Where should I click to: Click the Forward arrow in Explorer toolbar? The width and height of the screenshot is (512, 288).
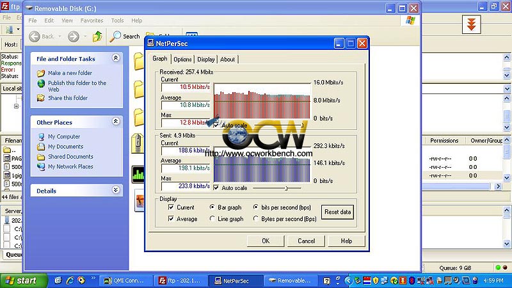pos(74,36)
